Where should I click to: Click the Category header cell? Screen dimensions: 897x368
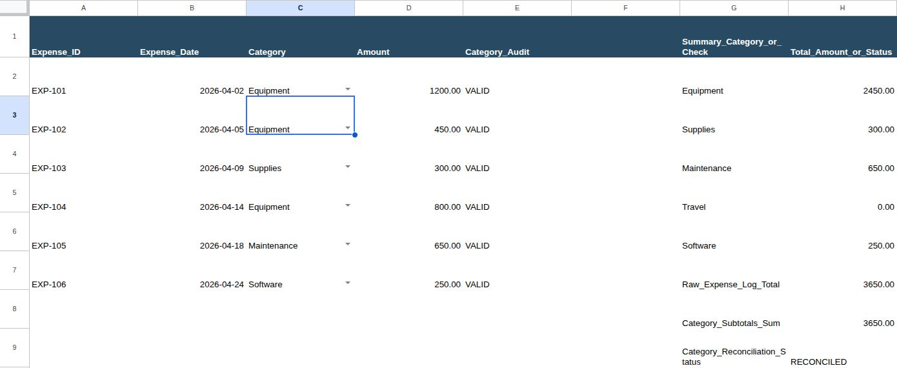tap(300, 37)
